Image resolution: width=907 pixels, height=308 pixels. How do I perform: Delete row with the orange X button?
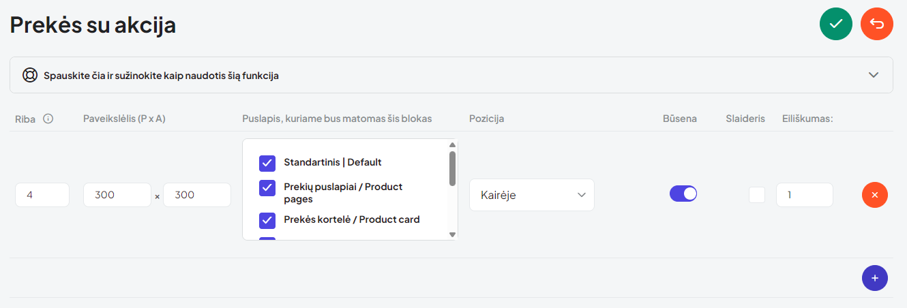875,195
